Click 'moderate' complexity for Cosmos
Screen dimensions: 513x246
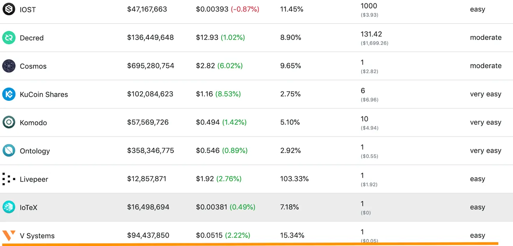click(x=486, y=66)
